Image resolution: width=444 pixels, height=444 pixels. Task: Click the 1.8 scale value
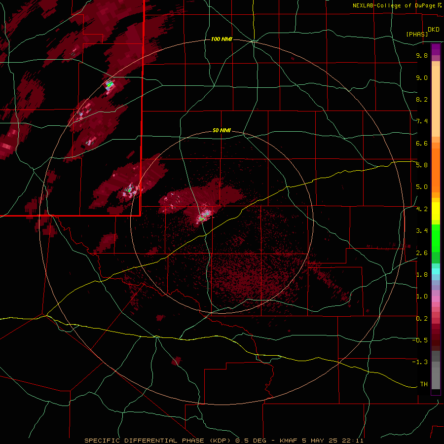422,275
